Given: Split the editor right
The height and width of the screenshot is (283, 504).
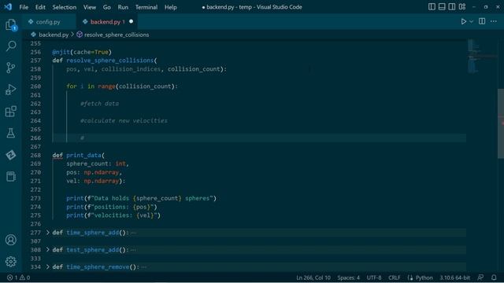Looking at the screenshot, I should click(482, 21).
